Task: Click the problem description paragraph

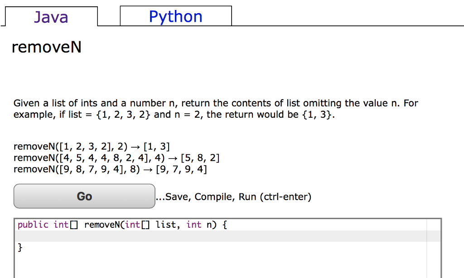Action: click(x=216, y=109)
